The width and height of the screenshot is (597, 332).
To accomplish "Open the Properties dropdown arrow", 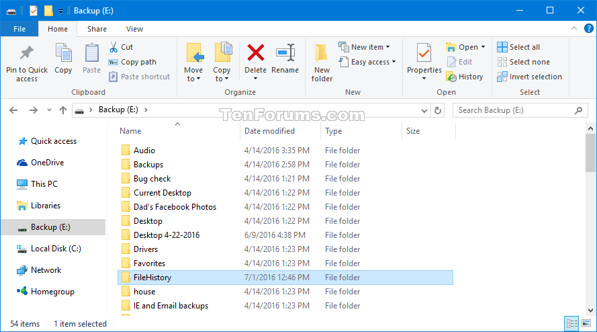I will [x=424, y=79].
